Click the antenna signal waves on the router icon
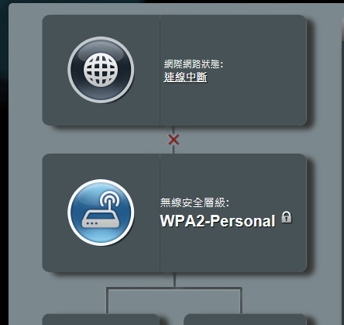The image size is (344, 325). pyautogui.click(x=110, y=198)
